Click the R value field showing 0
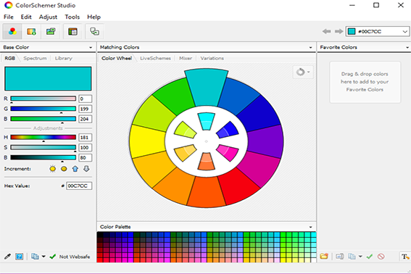This screenshot has width=411, height=274. [85, 99]
